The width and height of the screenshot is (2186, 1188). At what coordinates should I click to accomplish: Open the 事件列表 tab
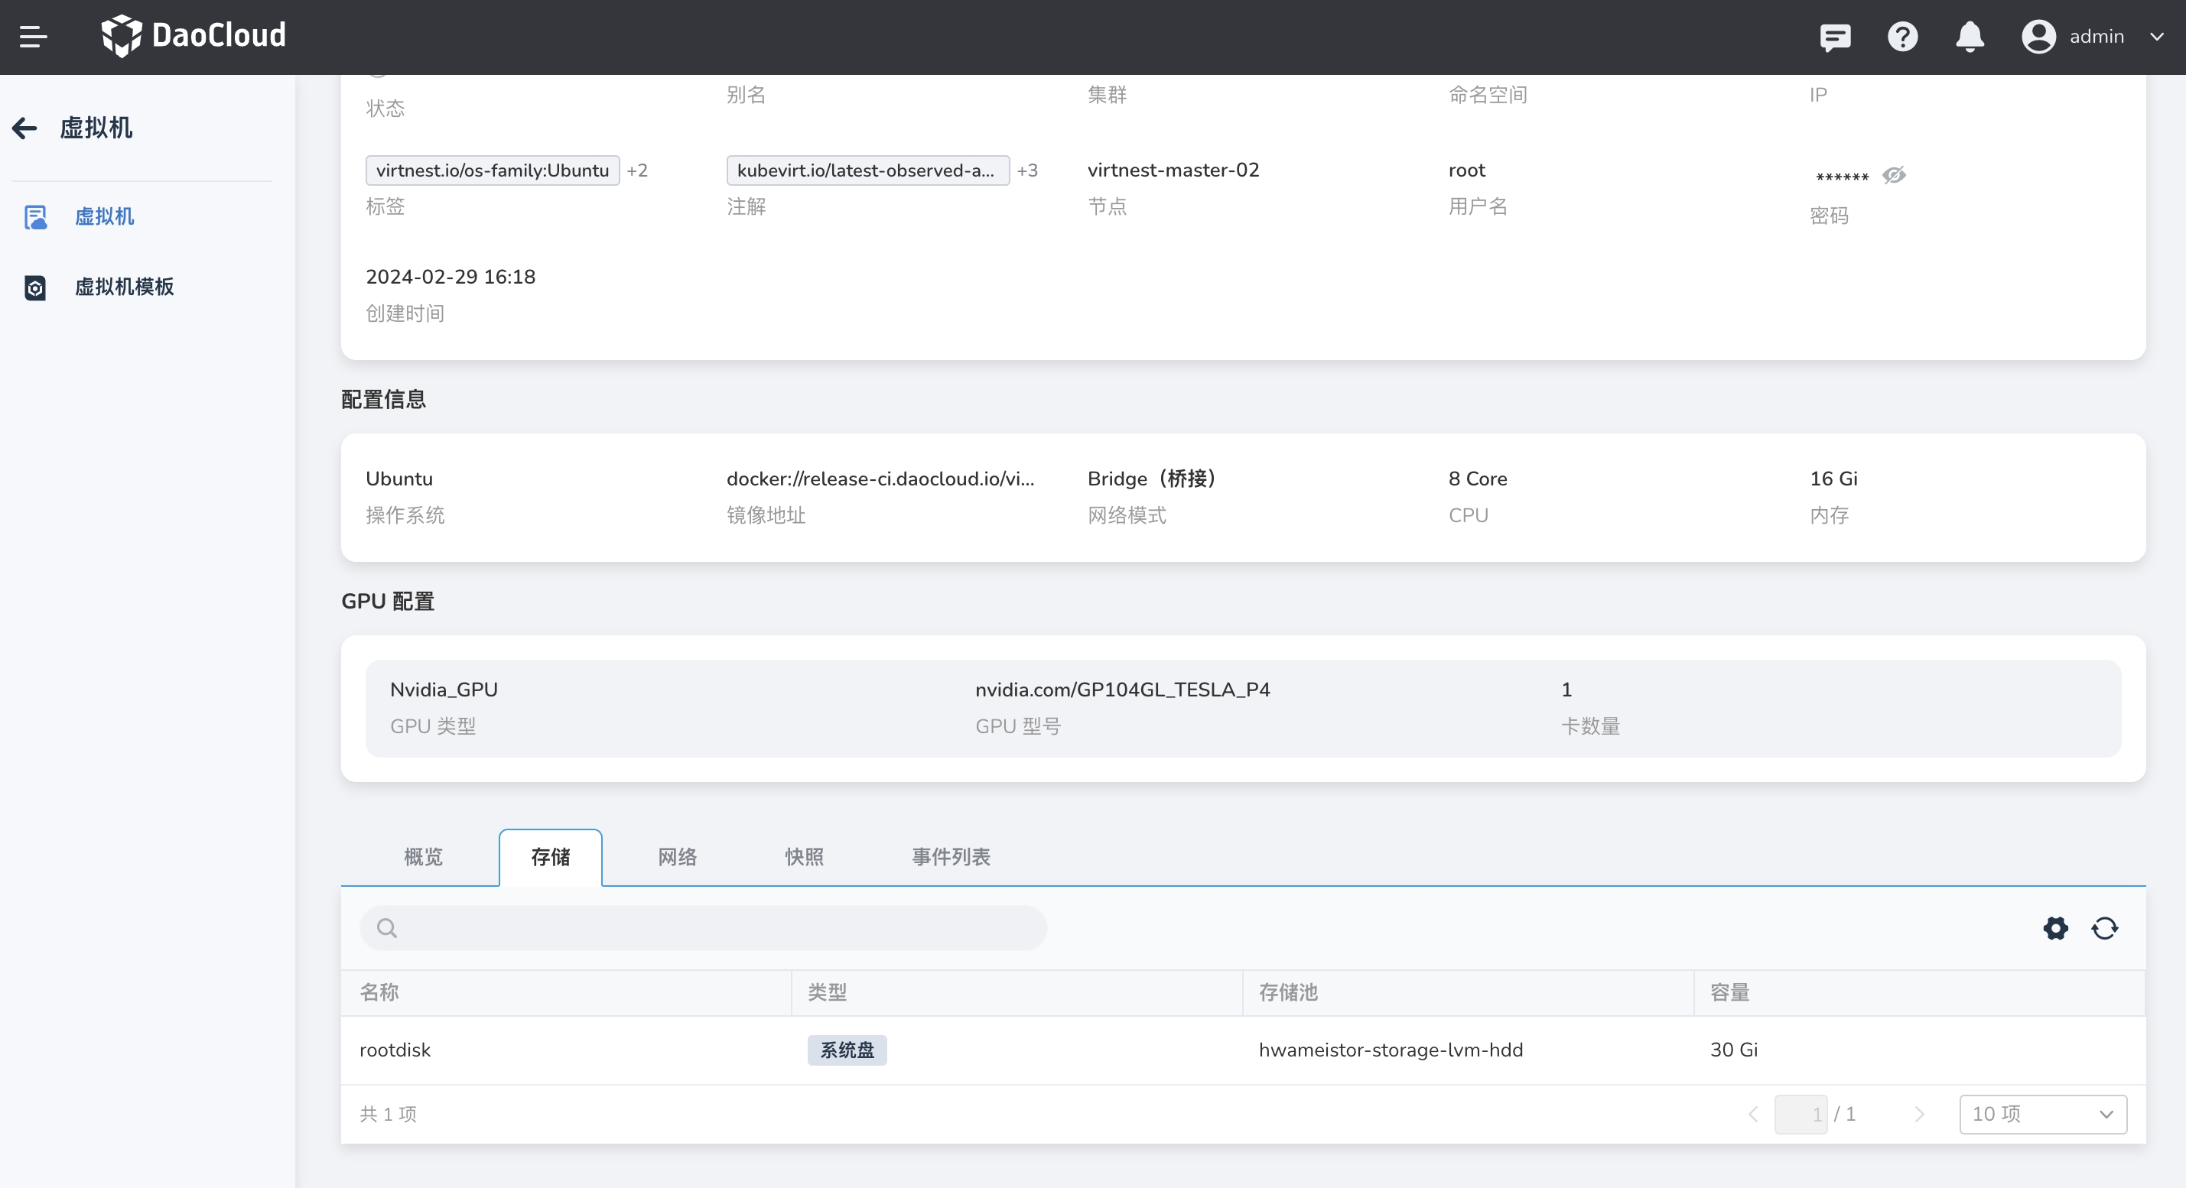coord(951,857)
